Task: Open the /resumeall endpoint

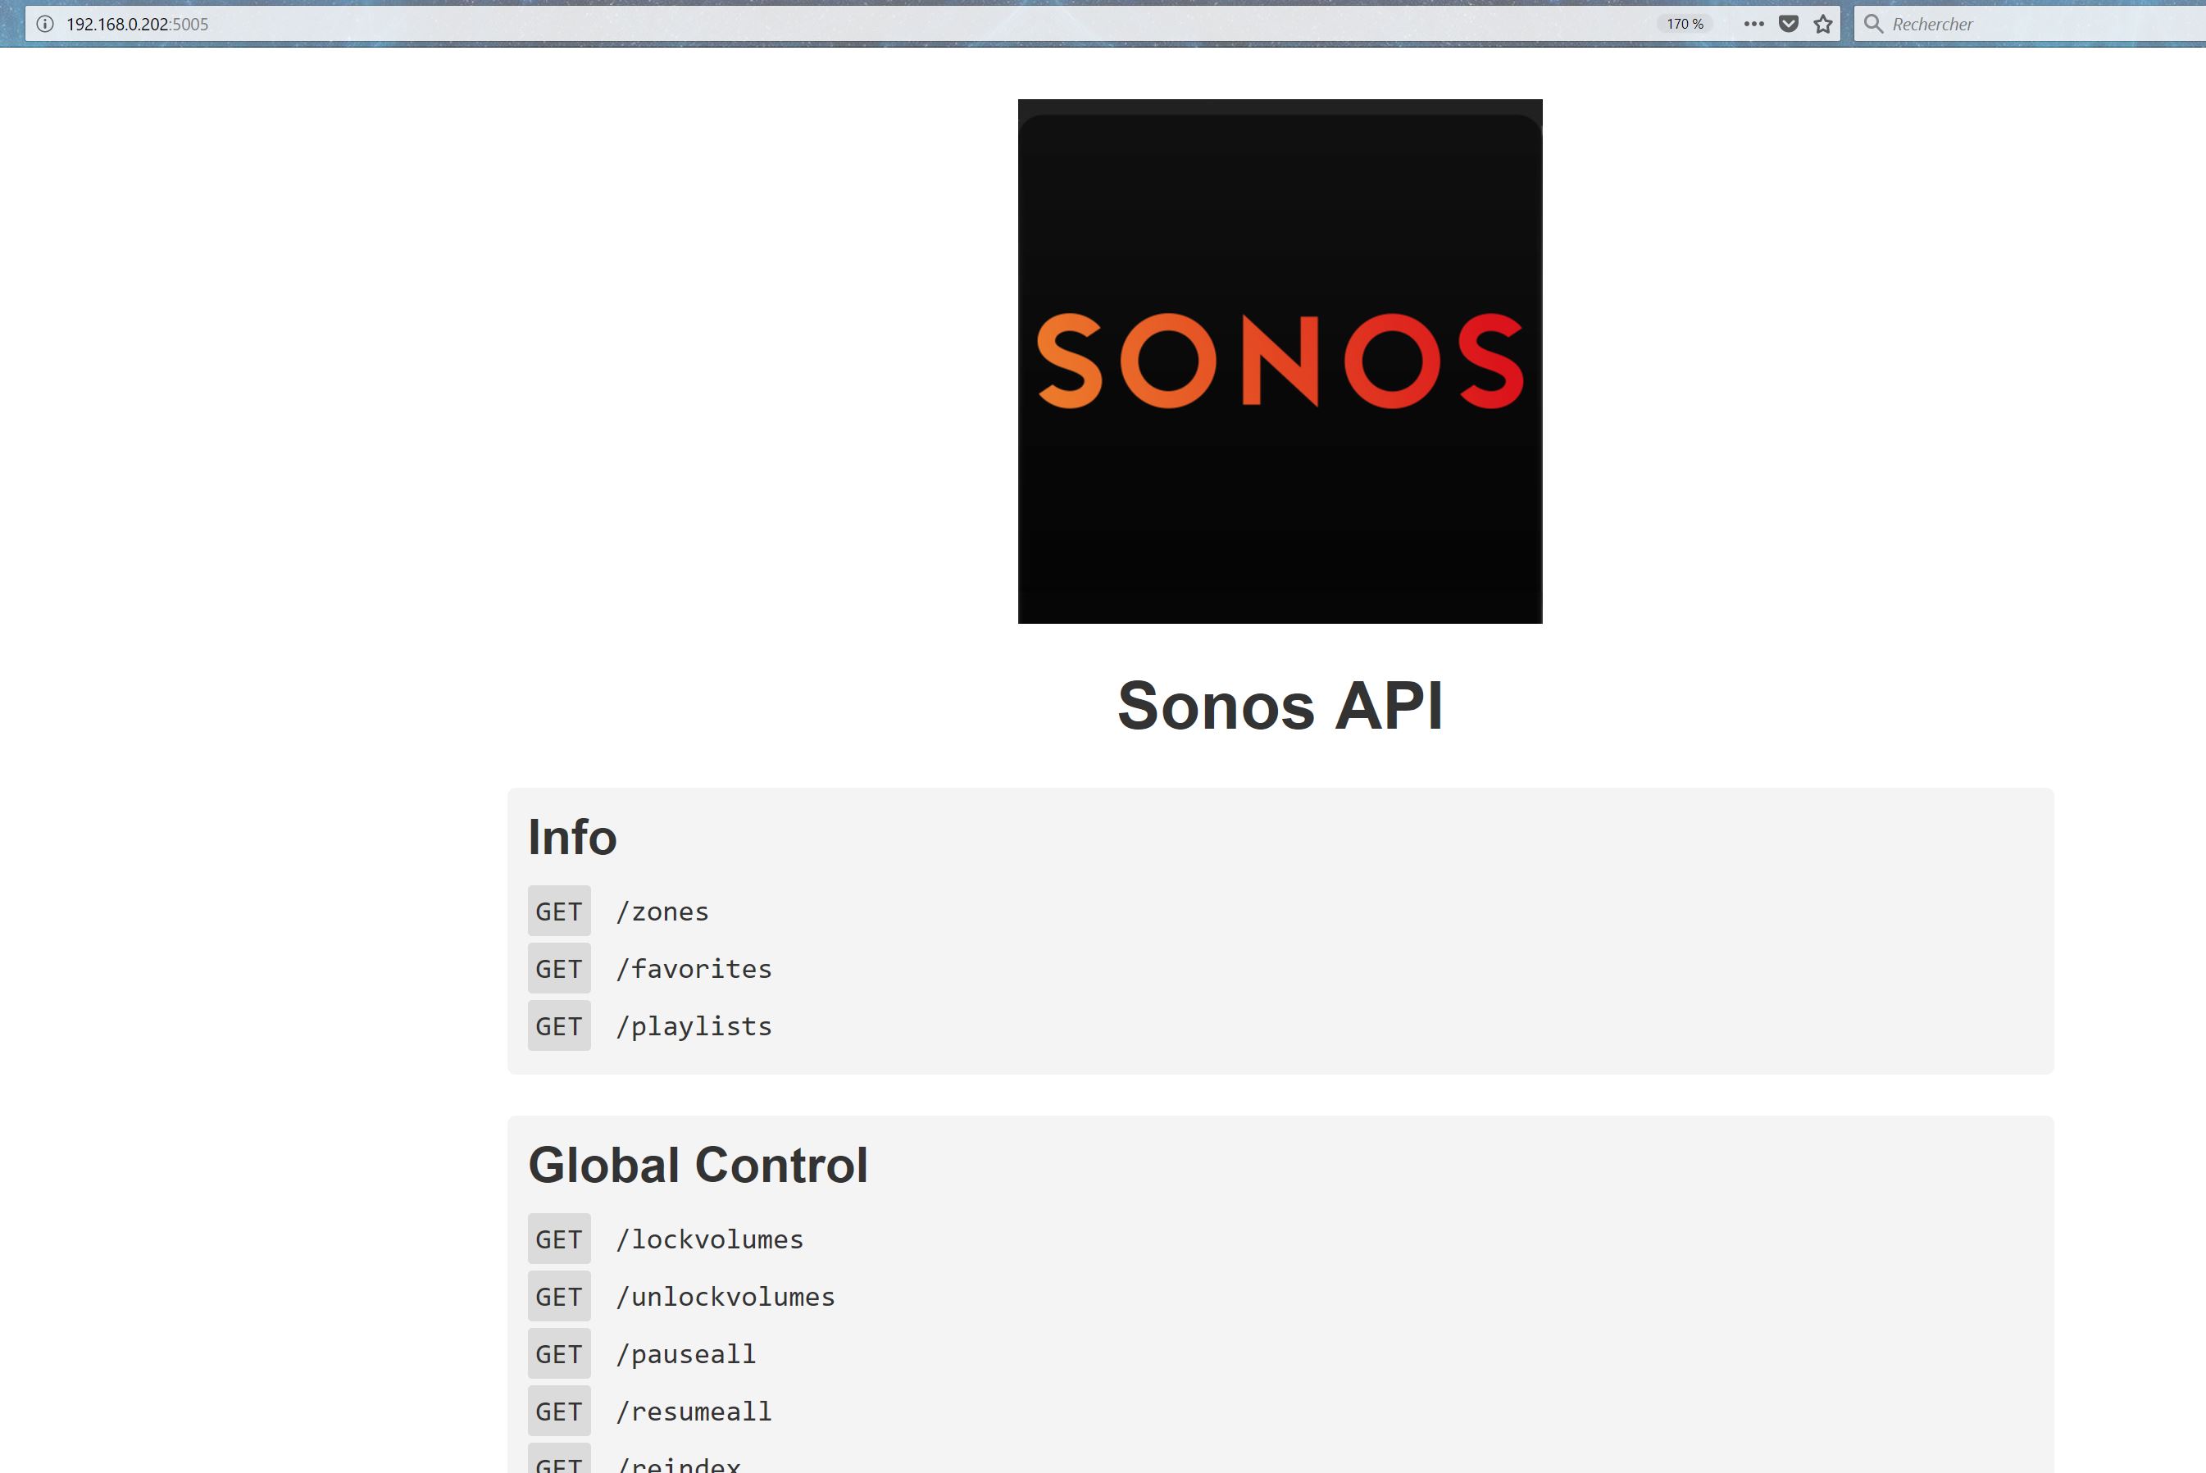Action: click(x=694, y=1411)
